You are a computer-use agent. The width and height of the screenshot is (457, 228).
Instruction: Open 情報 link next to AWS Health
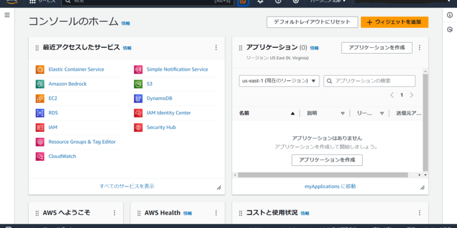188,213
